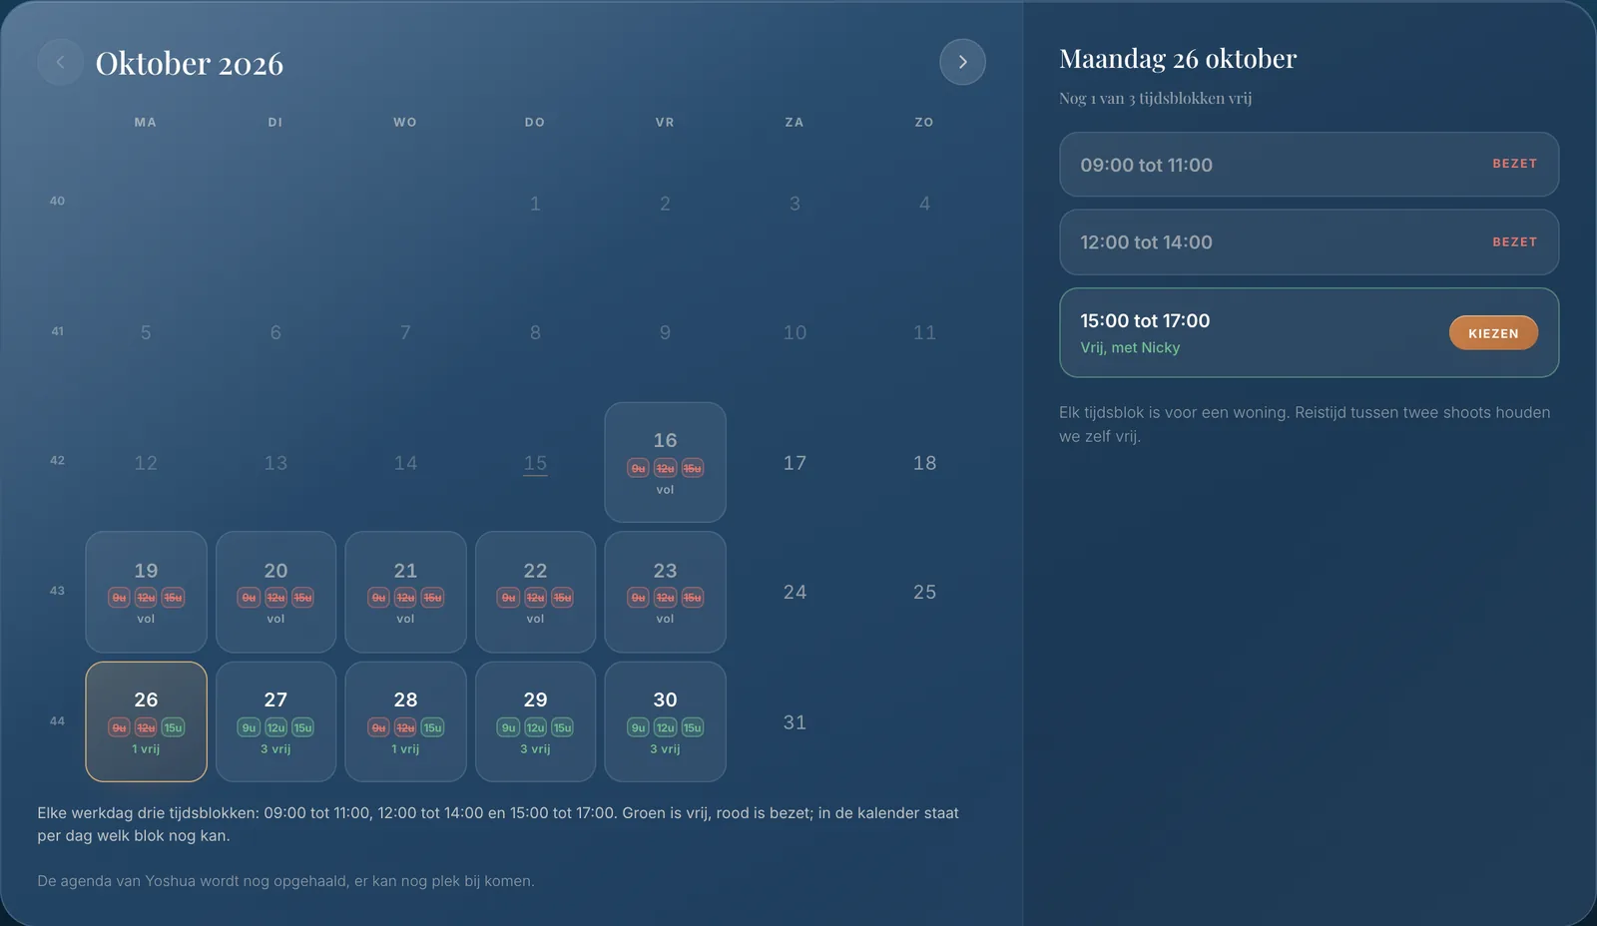Click the 'Vrij, met Nicky' label
1597x926 pixels.
click(x=1130, y=347)
